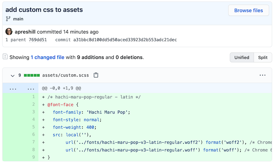The width and height of the screenshot is (275, 163).
Task: Click the file tree toggle icon beside Showing
Action: [5, 57]
